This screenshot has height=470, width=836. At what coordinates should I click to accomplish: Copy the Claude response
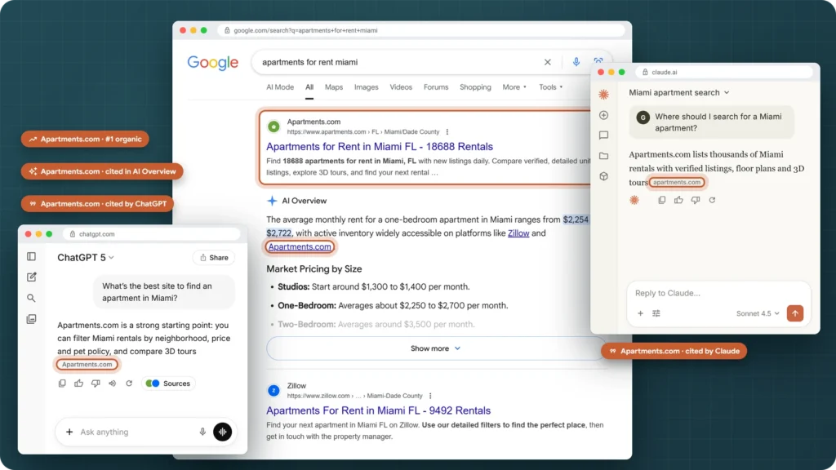[x=661, y=200]
